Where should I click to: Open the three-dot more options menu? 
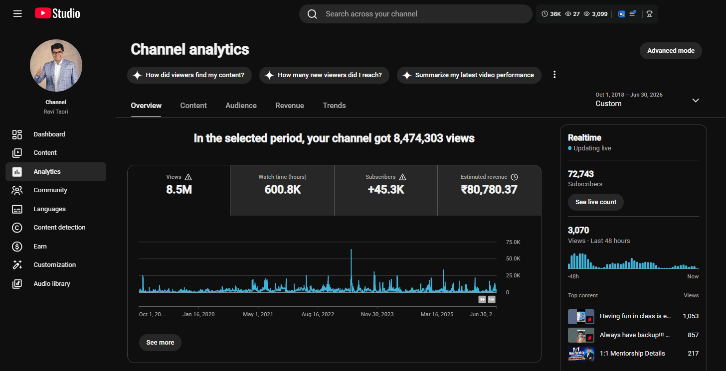click(554, 75)
